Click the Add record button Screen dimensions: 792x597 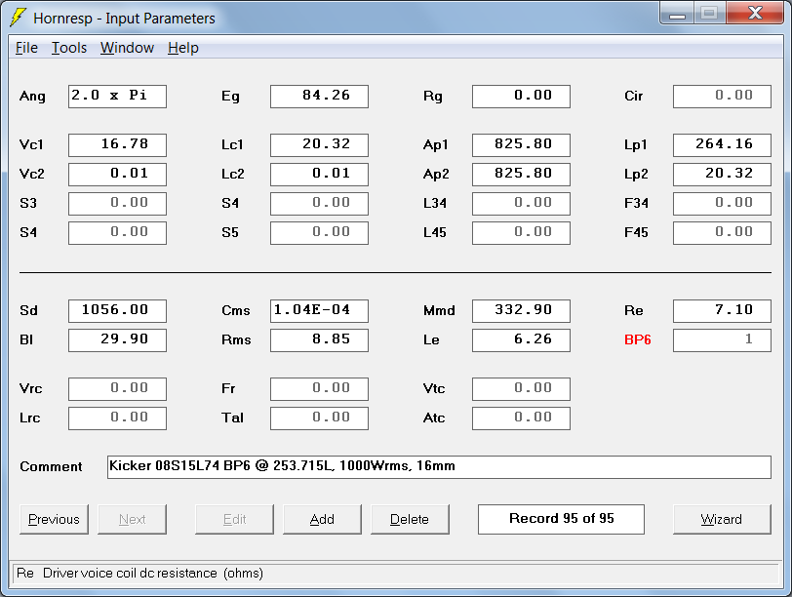322,519
